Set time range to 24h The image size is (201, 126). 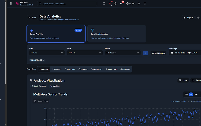(x=186, y=94)
